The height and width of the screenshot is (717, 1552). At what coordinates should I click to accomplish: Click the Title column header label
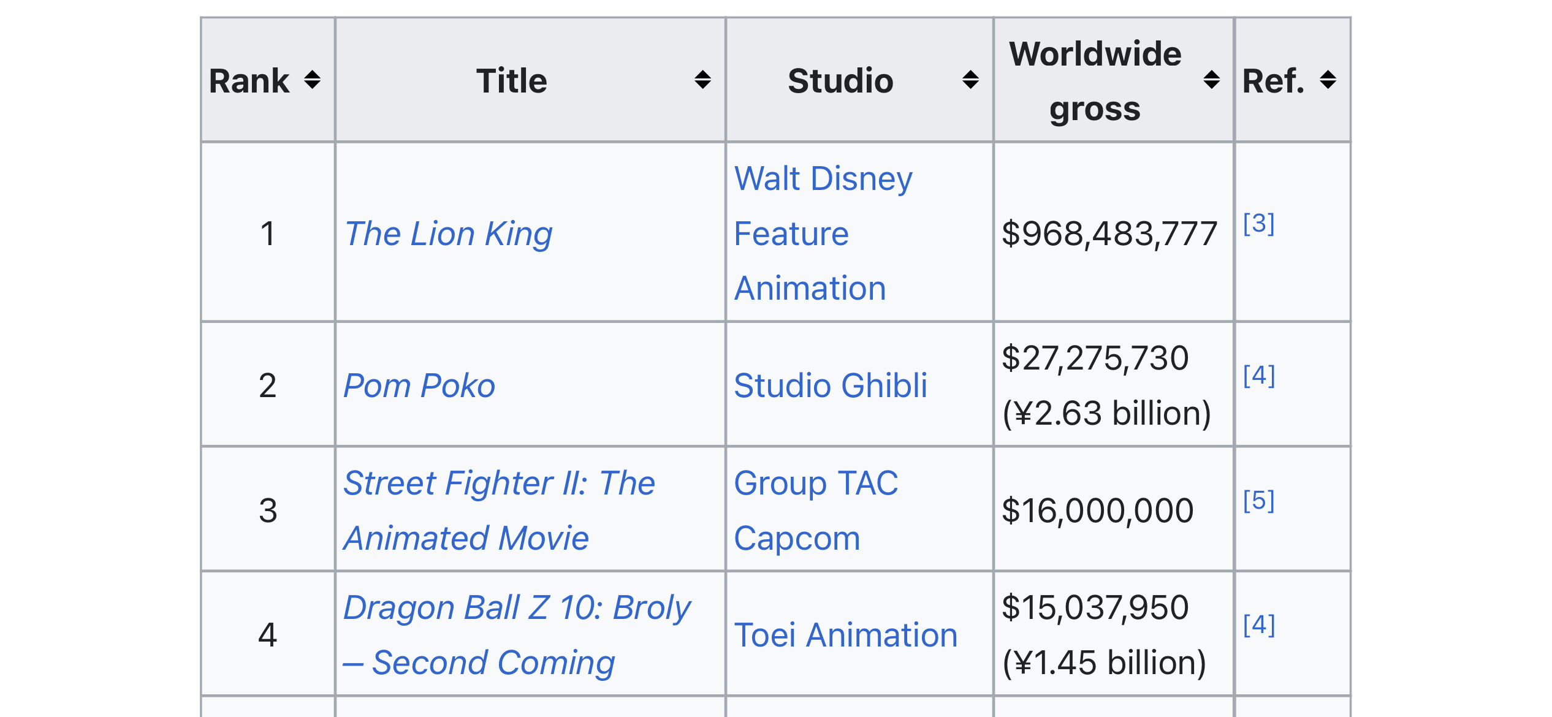point(512,80)
